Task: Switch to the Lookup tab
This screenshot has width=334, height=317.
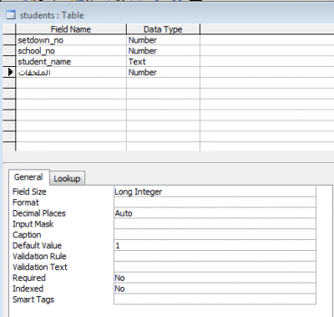Action: coord(67,178)
